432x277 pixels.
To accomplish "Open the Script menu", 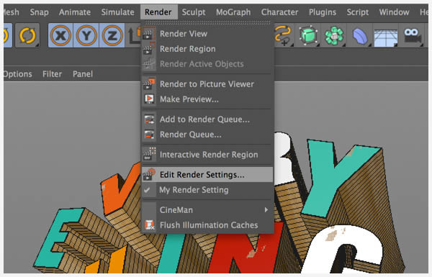I will 358,12.
